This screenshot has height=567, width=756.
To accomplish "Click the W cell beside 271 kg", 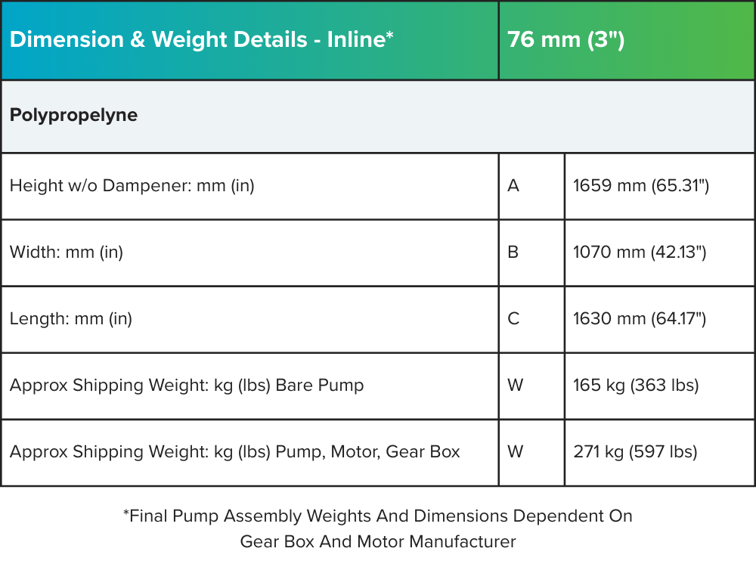I will [516, 452].
